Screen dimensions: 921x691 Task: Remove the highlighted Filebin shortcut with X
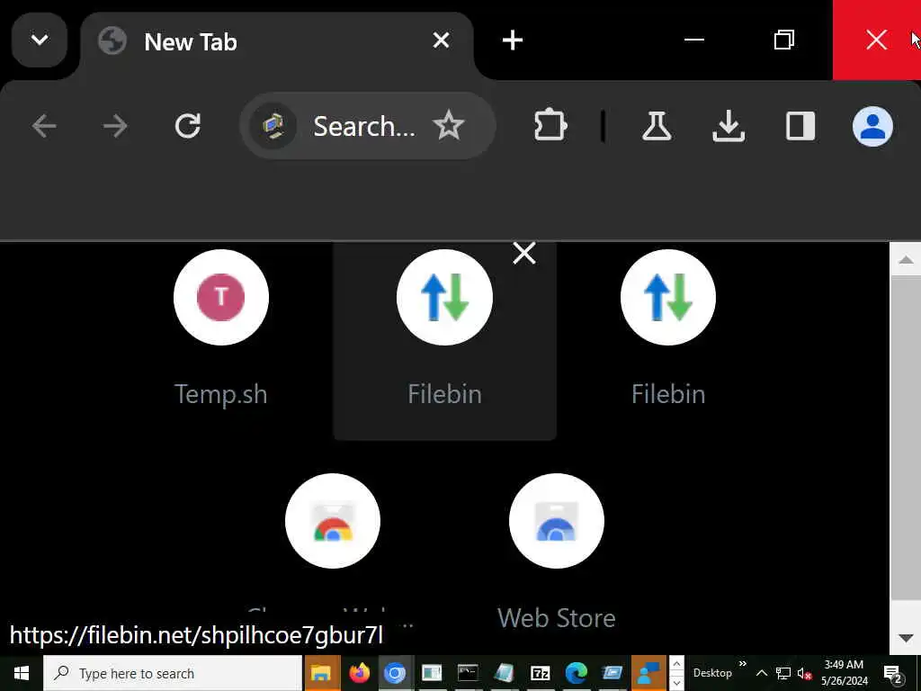click(524, 253)
